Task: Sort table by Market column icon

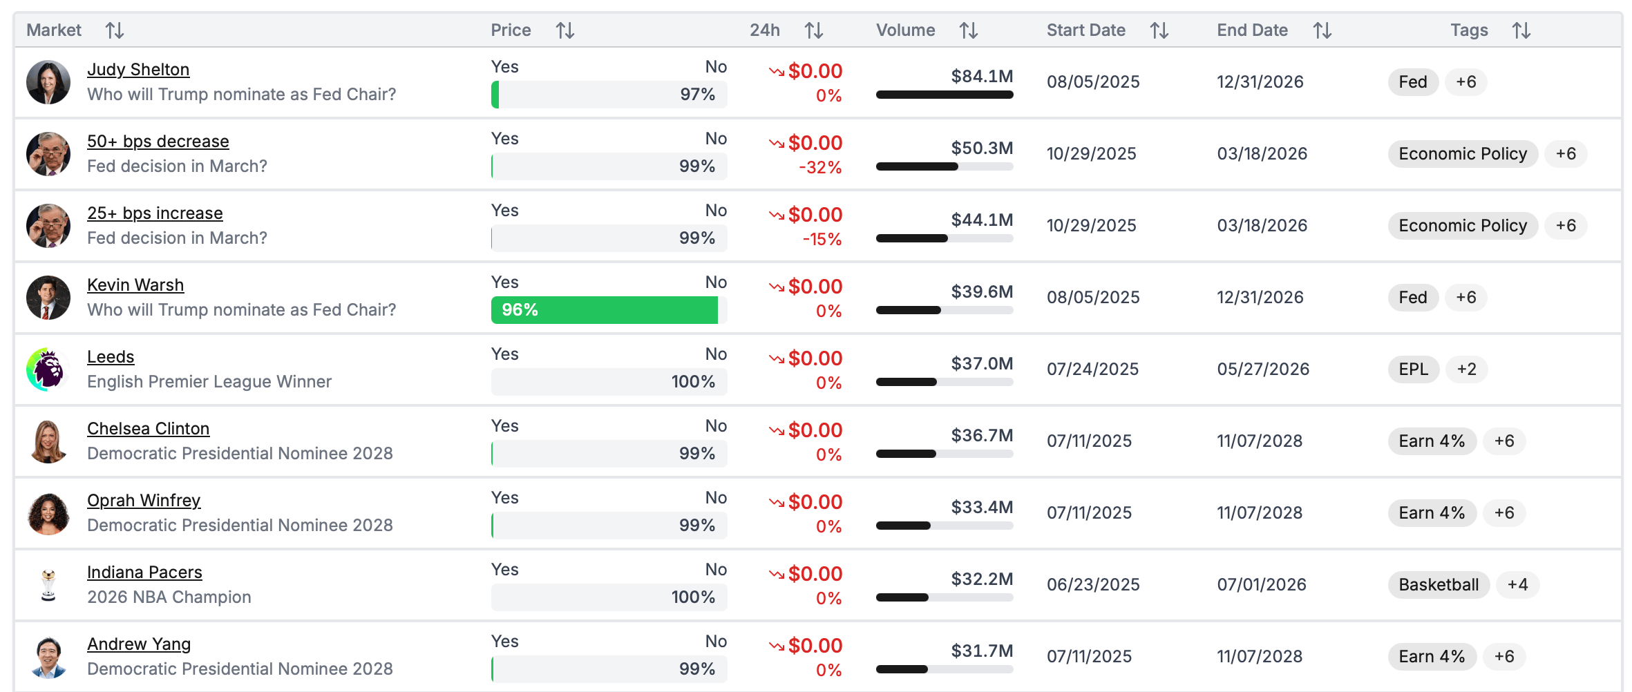Action: coord(115,30)
